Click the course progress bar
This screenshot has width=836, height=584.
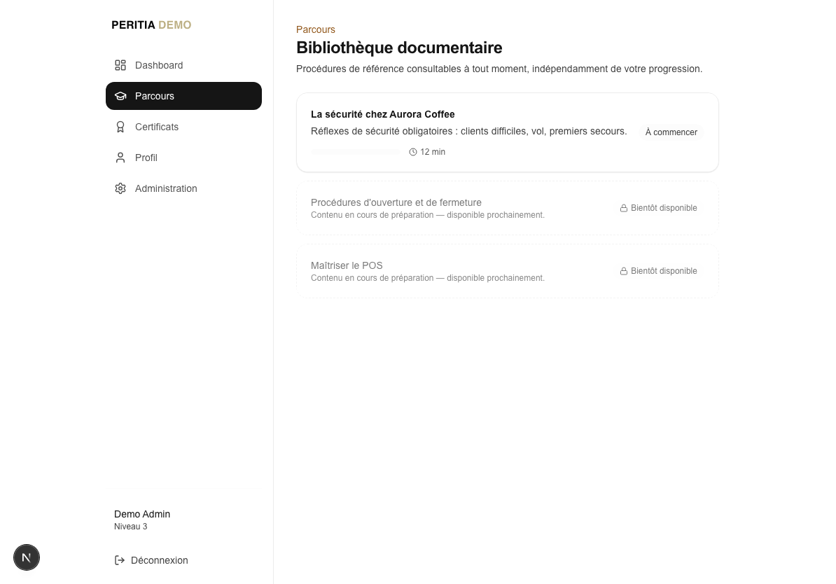point(355,152)
